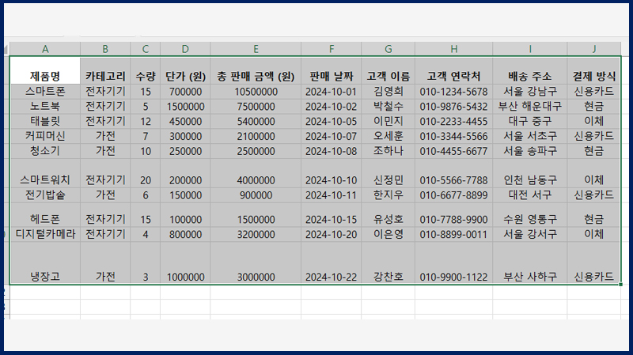Click unit price cell 1500000
Image resolution: width=633 pixels, height=355 pixels.
[x=185, y=107]
